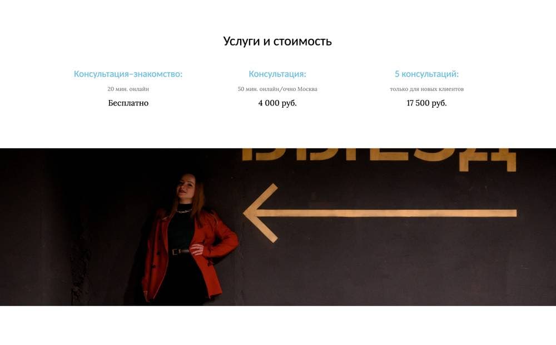Click the belt buckle on the woman

point(175,252)
